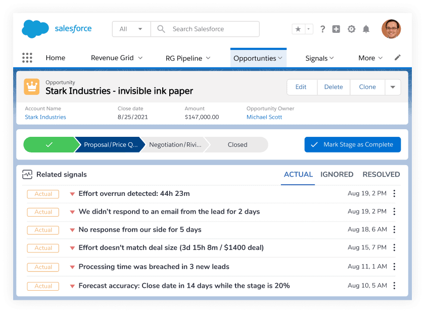Expand the RG Pipeline tab chevron

(208, 58)
